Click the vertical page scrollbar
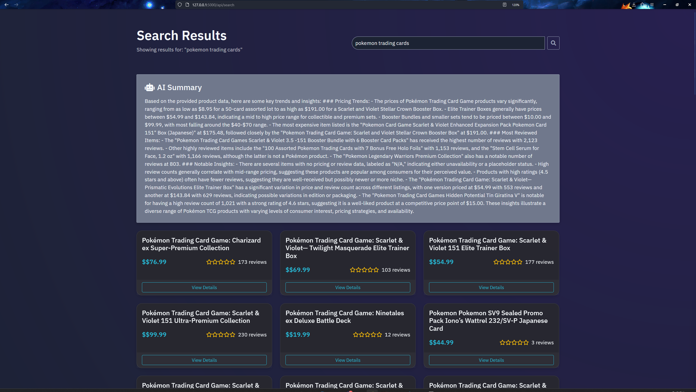The height and width of the screenshot is (392, 696). pyautogui.click(x=695, y=54)
